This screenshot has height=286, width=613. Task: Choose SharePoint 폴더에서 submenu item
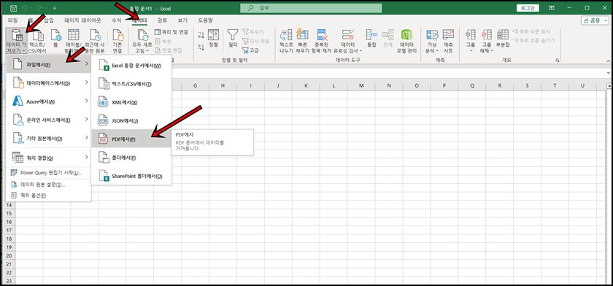click(131, 176)
